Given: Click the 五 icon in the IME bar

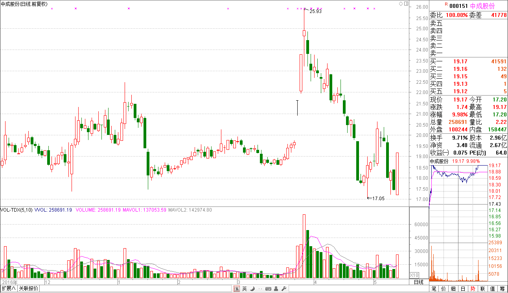Looking at the screenshot, I should [x=237, y=289].
